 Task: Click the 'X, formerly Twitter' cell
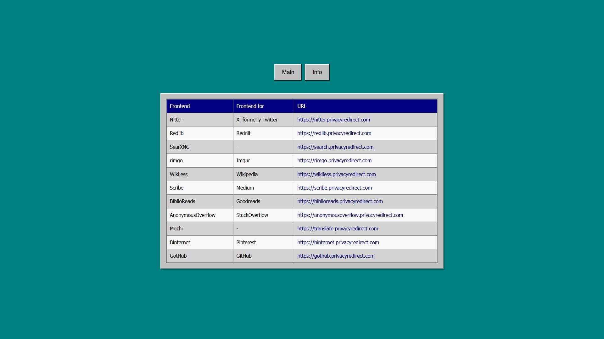point(264,120)
